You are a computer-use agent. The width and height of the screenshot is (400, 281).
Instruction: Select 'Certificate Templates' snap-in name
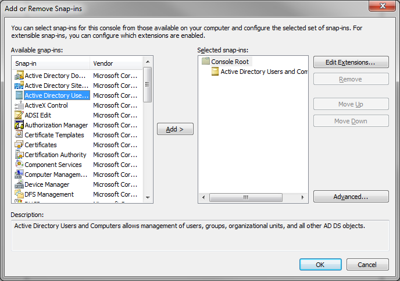pyautogui.click(x=54, y=135)
